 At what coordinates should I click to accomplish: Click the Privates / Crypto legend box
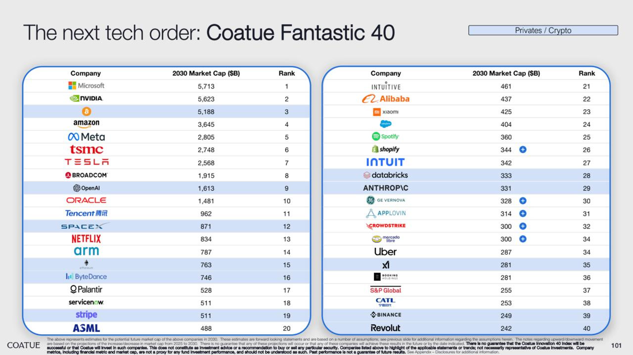click(x=543, y=31)
